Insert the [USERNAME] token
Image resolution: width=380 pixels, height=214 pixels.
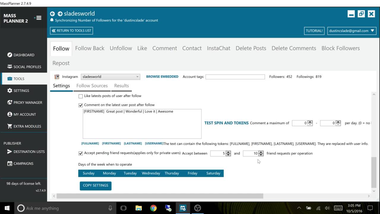click(154, 144)
